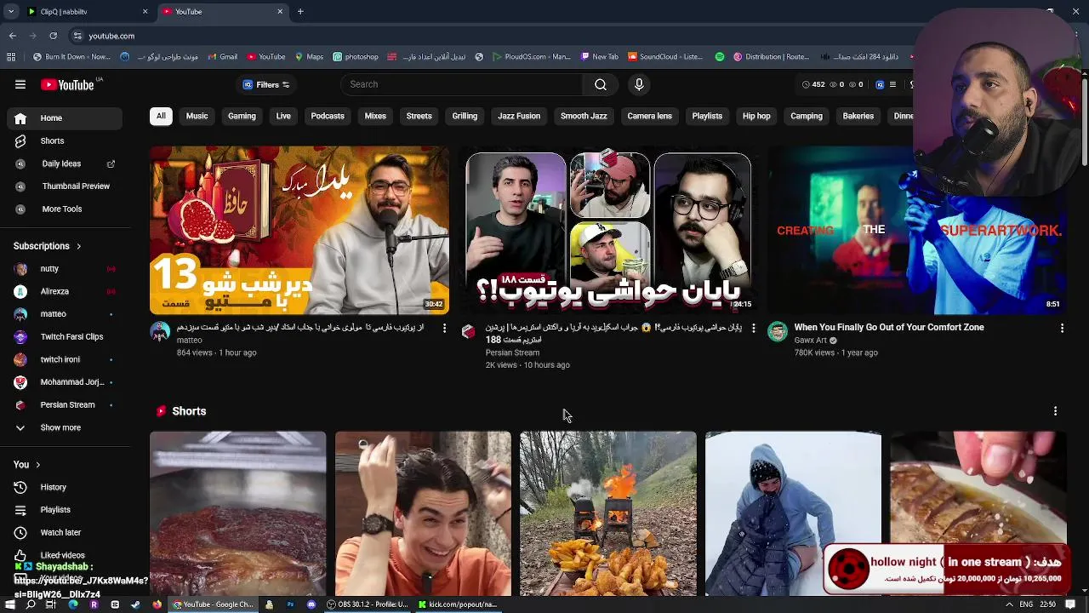Open the Persian Stream episode 188 thumbnail
Screen dimensions: 1089x613
[608, 230]
